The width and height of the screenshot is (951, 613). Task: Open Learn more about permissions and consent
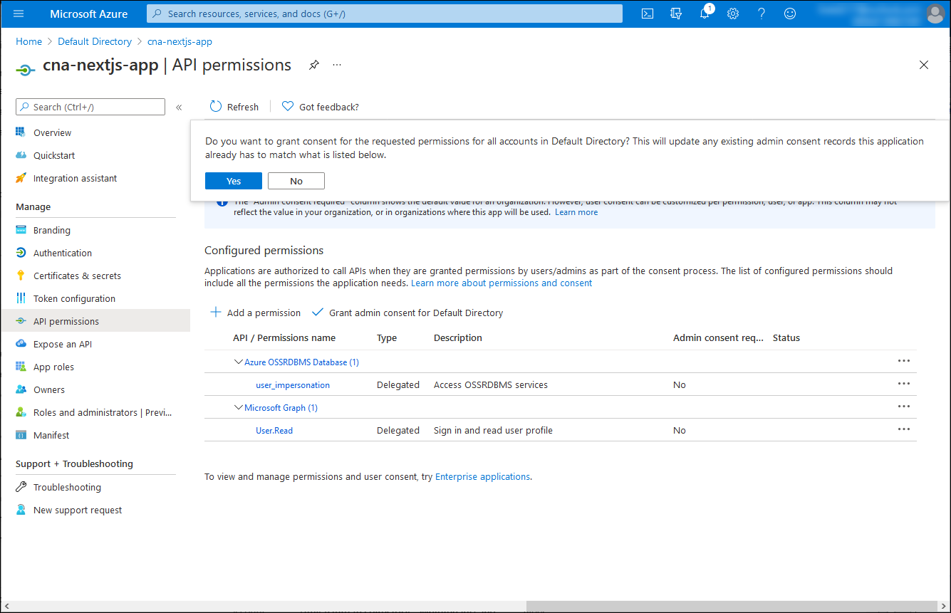click(502, 283)
